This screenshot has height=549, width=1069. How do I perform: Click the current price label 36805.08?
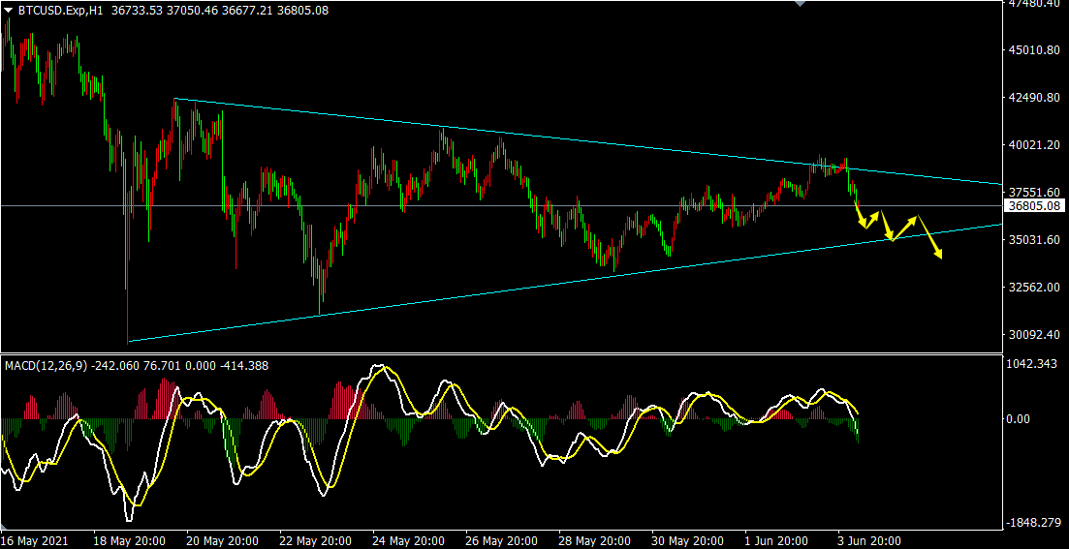point(1035,205)
